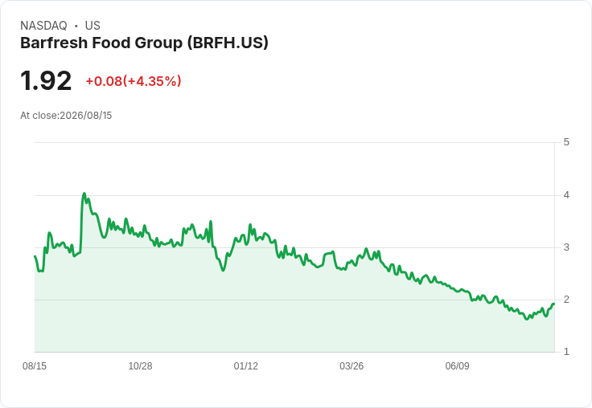This screenshot has height=408, width=592.
Task: Click the 4 price axis label
Action: 566,195
